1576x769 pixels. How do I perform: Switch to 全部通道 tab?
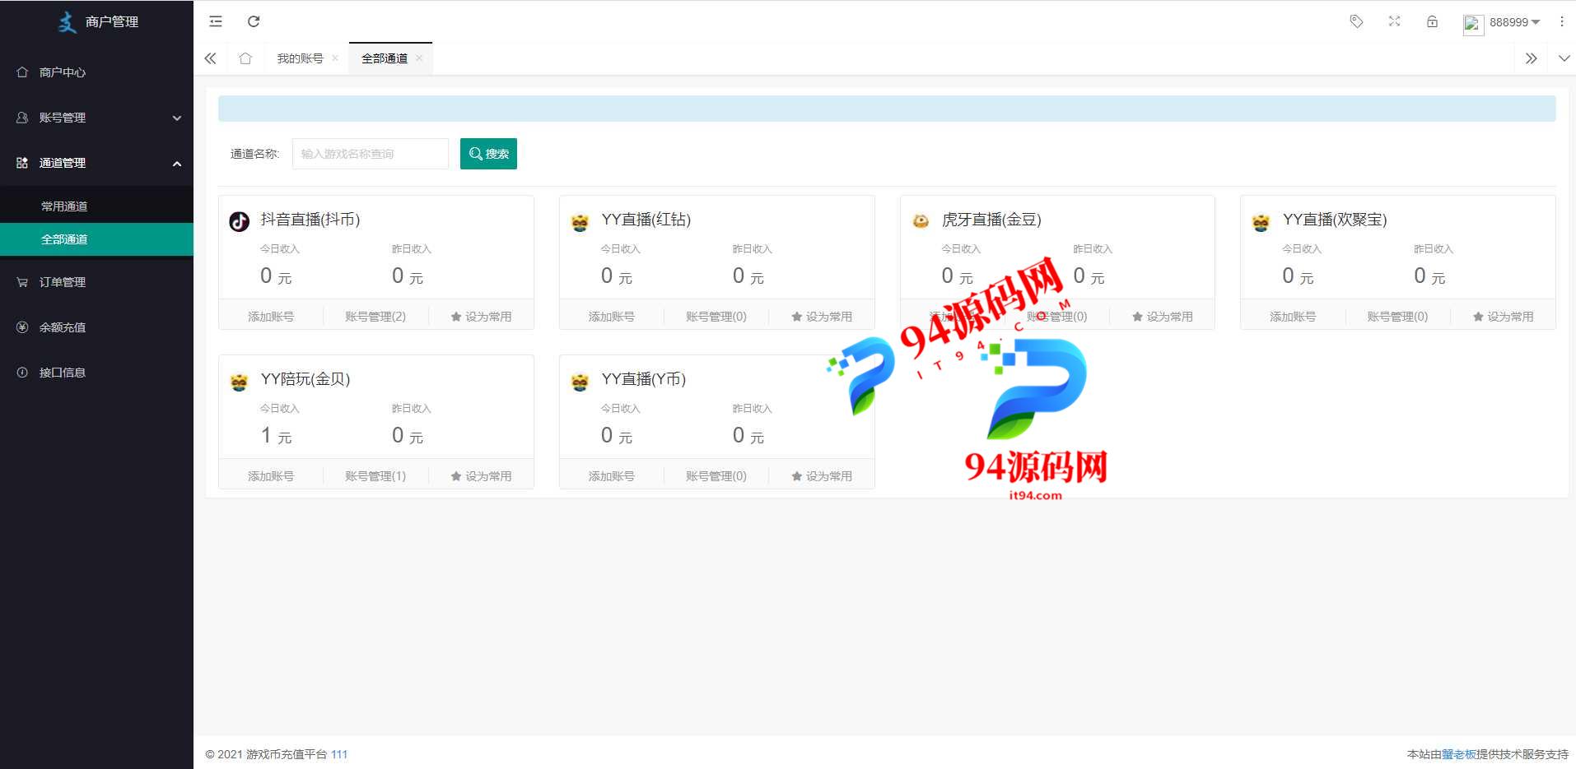point(385,58)
